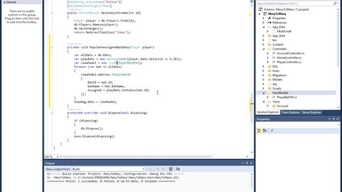The width and height of the screenshot is (342, 192).
Task: Open AccountController.cs file
Action: 291,53
